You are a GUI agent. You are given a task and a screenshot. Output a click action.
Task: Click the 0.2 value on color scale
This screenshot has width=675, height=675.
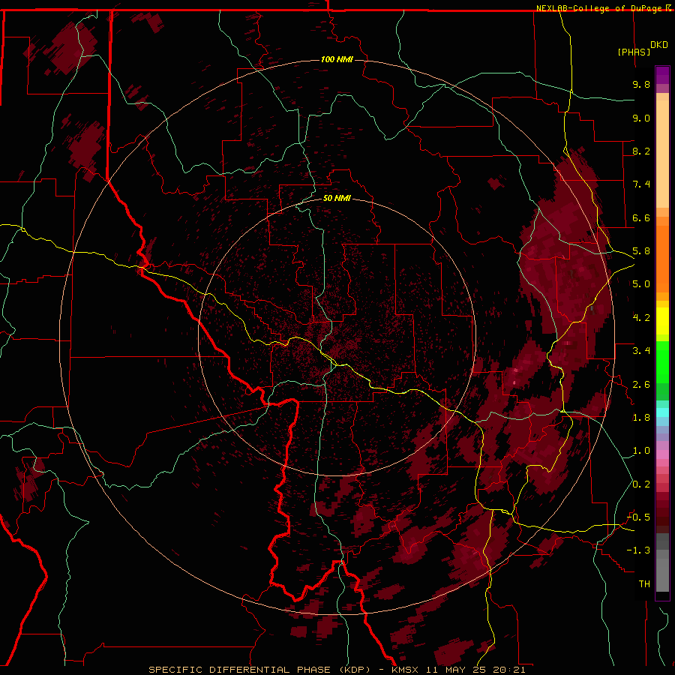[x=641, y=484]
